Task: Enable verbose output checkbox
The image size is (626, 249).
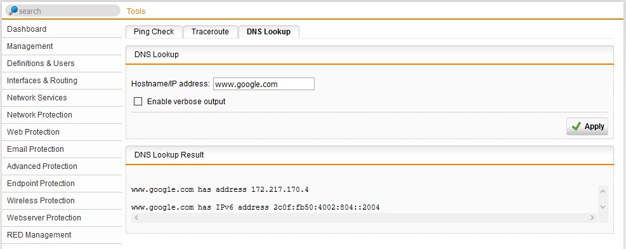Action: point(138,102)
